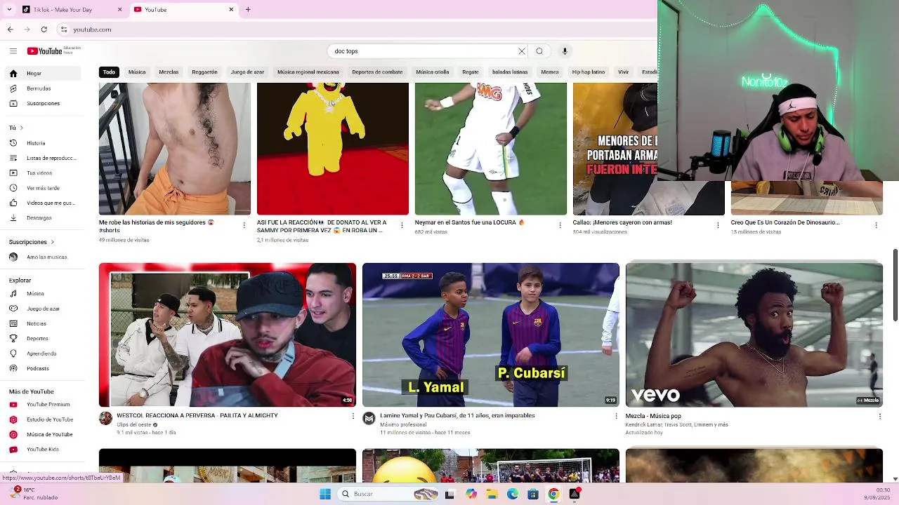Open the tab search dropdown

coord(9,10)
